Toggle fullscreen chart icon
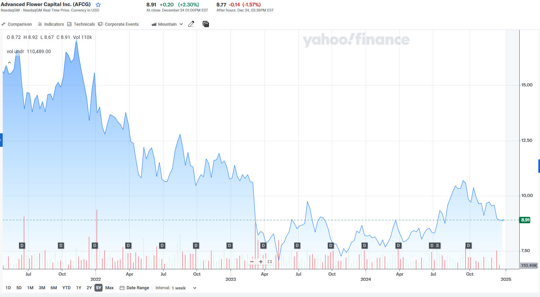 [270, 262]
